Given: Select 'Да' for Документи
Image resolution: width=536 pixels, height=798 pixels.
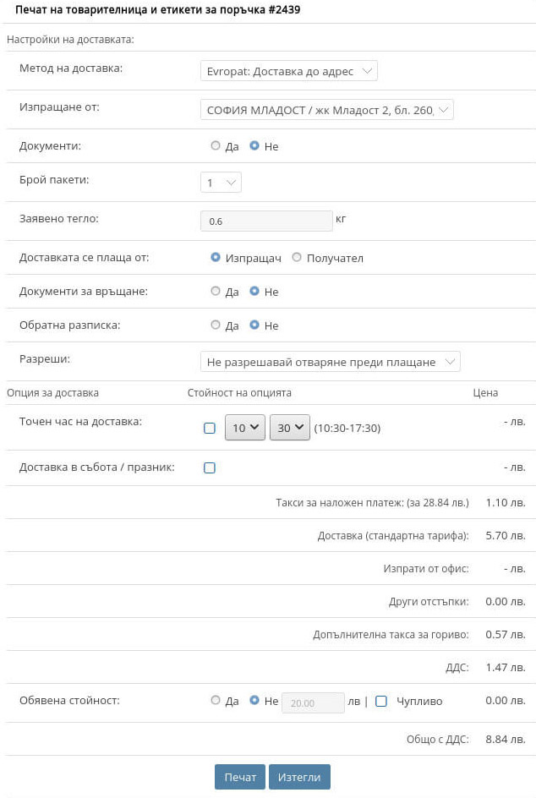Looking at the screenshot, I should pos(216,146).
